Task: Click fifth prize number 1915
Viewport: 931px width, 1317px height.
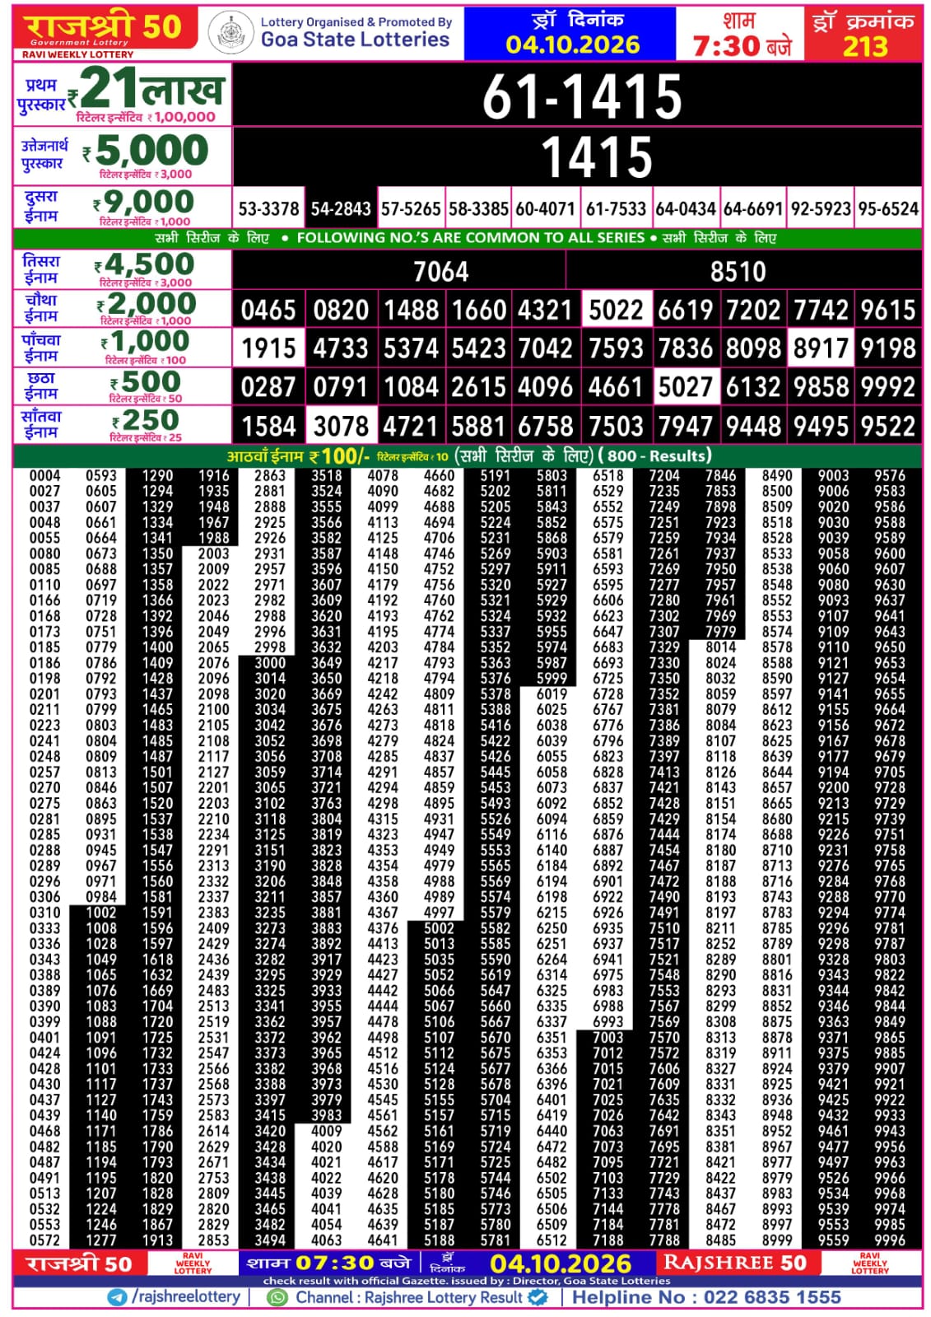Action: [x=268, y=348]
